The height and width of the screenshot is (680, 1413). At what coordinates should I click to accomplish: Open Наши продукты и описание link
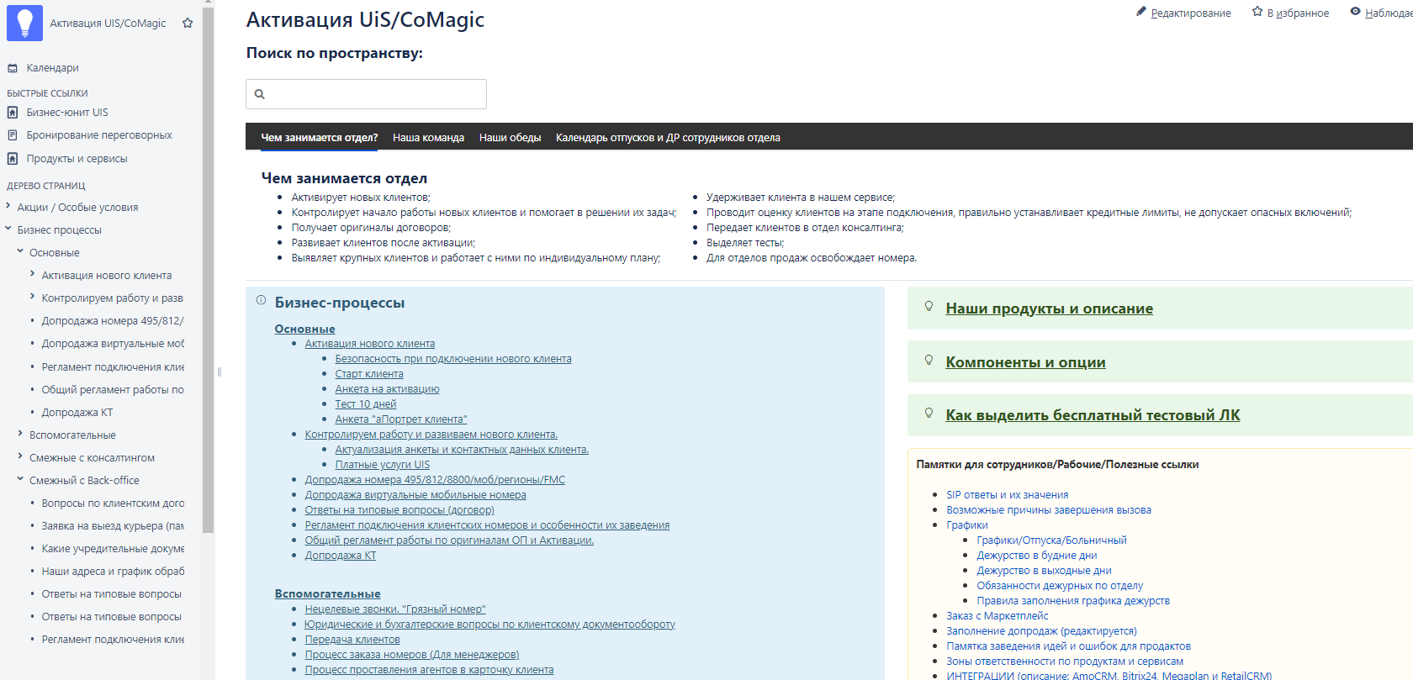(1049, 308)
